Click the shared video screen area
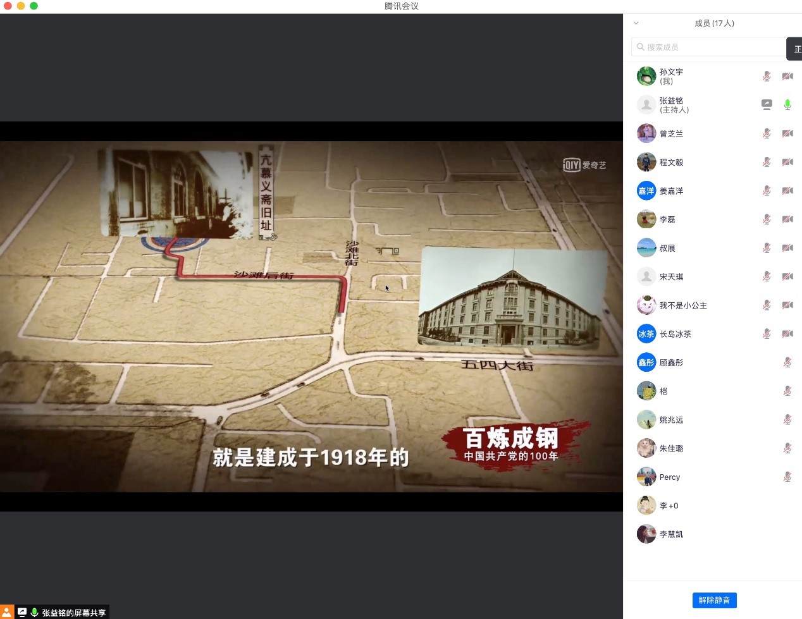The height and width of the screenshot is (619, 802). 311,316
